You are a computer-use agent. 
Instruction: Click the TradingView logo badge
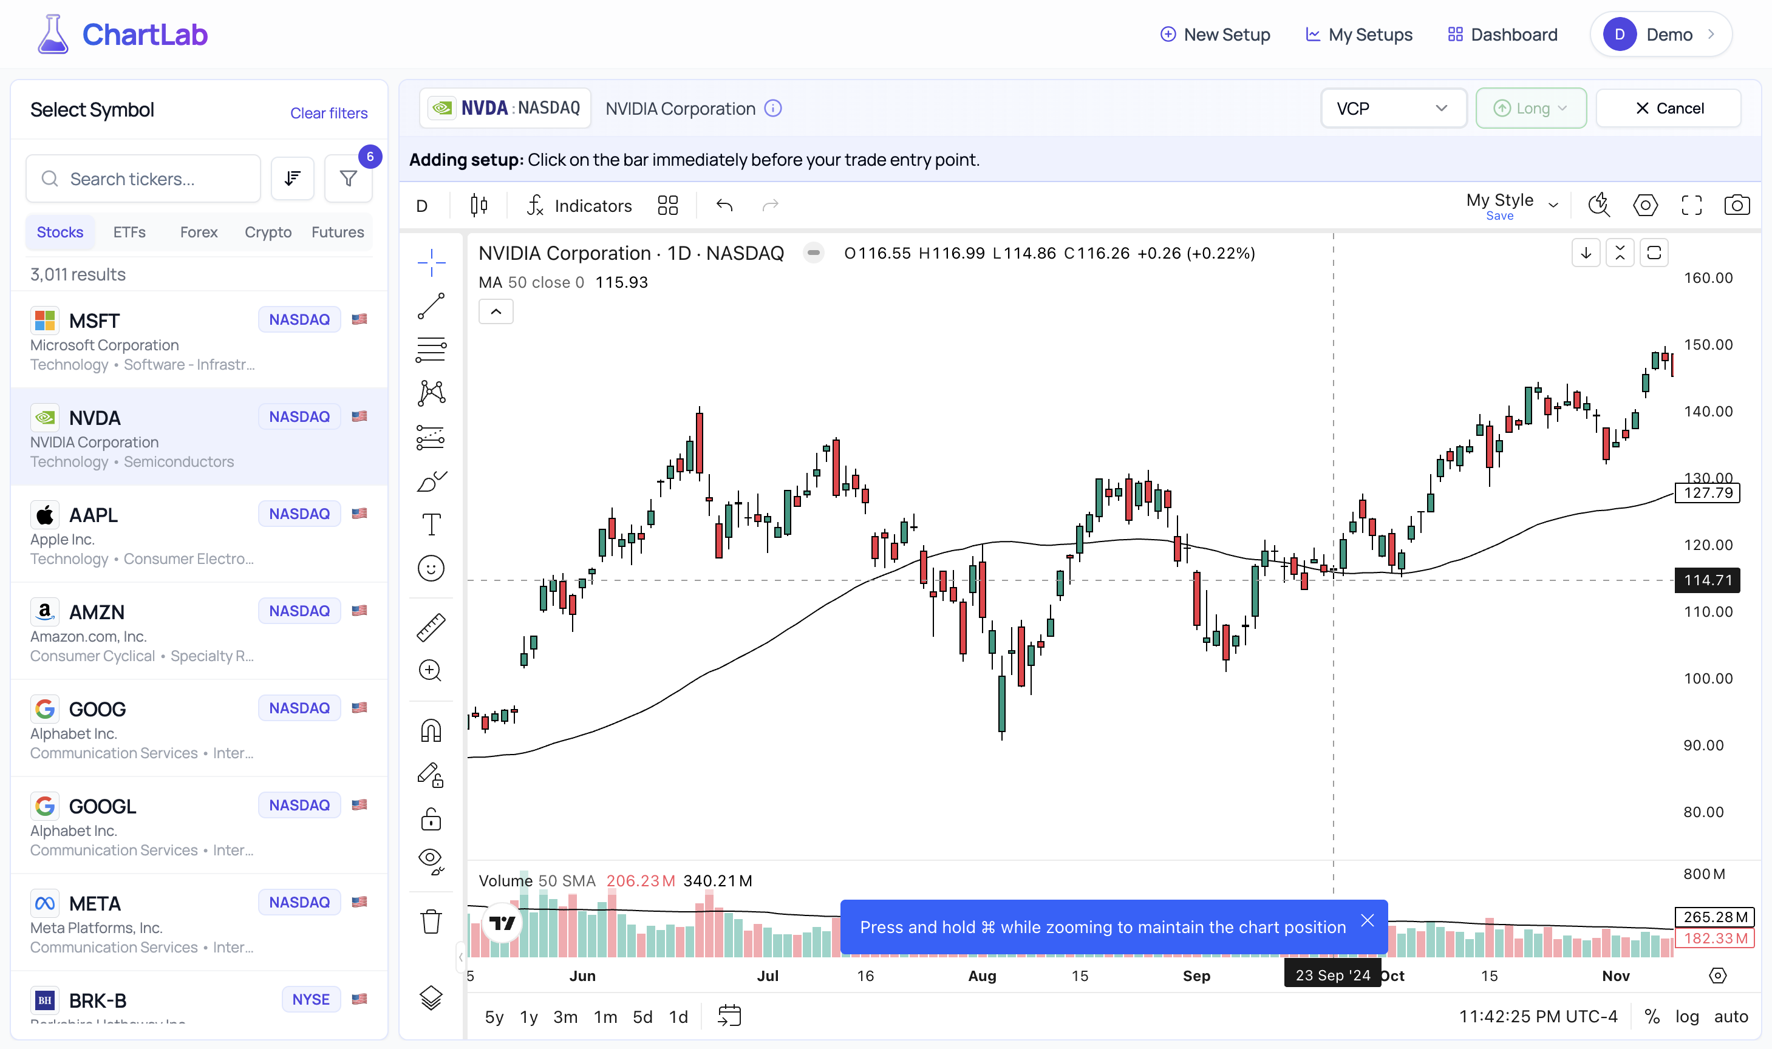(503, 923)
